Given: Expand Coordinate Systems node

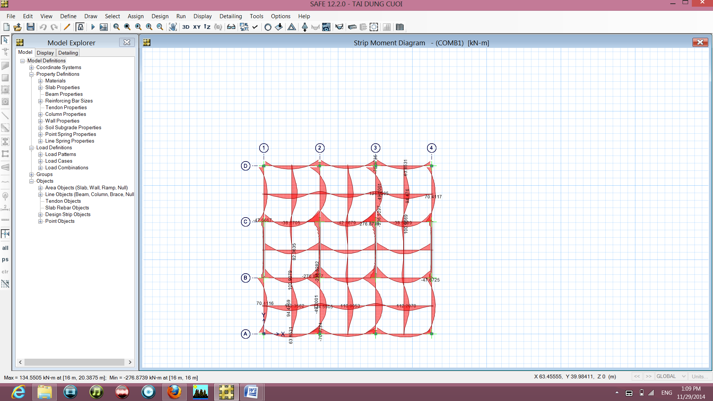Looking at the screenshot, I should pos(32,68).
